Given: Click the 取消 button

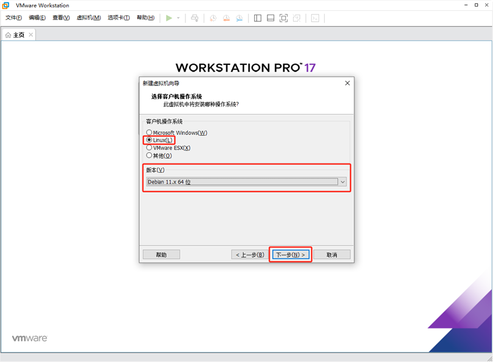Looking at the screenshot, I should click(332, 255).
